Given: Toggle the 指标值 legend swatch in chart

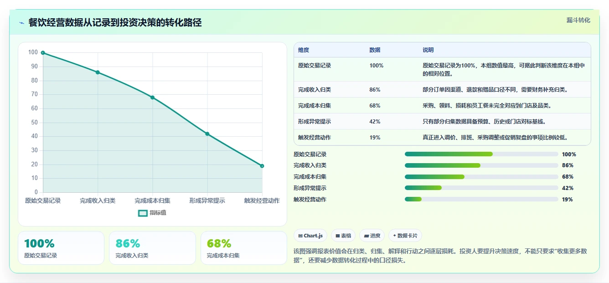Looking at the screenshot, I should tap(143, 213).
